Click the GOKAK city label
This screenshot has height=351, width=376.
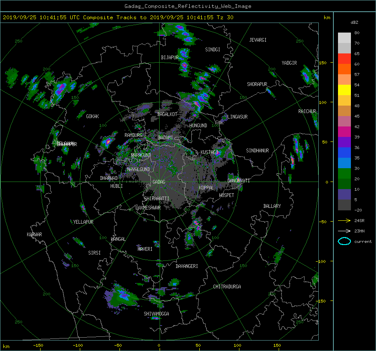pos(92,116)
